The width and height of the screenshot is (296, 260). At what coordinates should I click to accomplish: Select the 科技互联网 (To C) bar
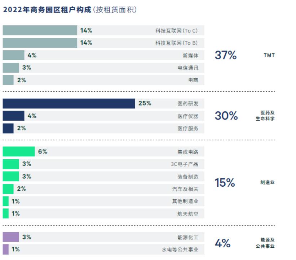click(40, 30)
